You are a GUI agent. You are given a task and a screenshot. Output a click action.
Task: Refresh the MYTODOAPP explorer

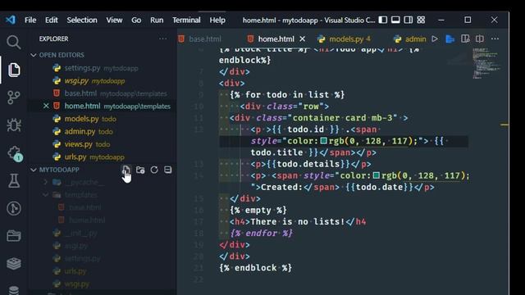(154, 170)
